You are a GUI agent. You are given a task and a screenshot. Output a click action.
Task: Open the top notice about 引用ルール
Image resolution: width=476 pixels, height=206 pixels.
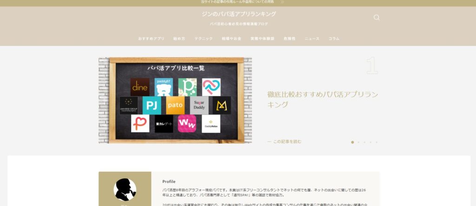pos(238,2)
